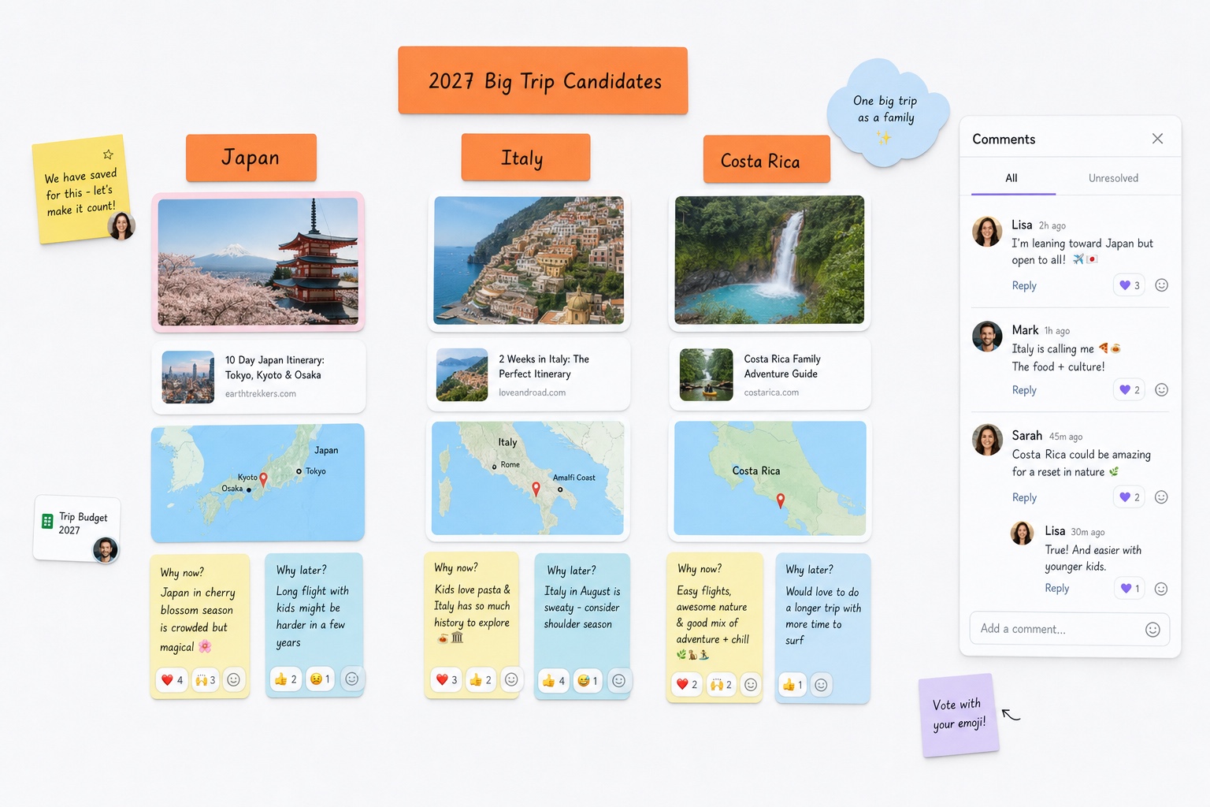Select the Italy column header
The width and height of the screenshot is (1210, 807).
point(525,158)
